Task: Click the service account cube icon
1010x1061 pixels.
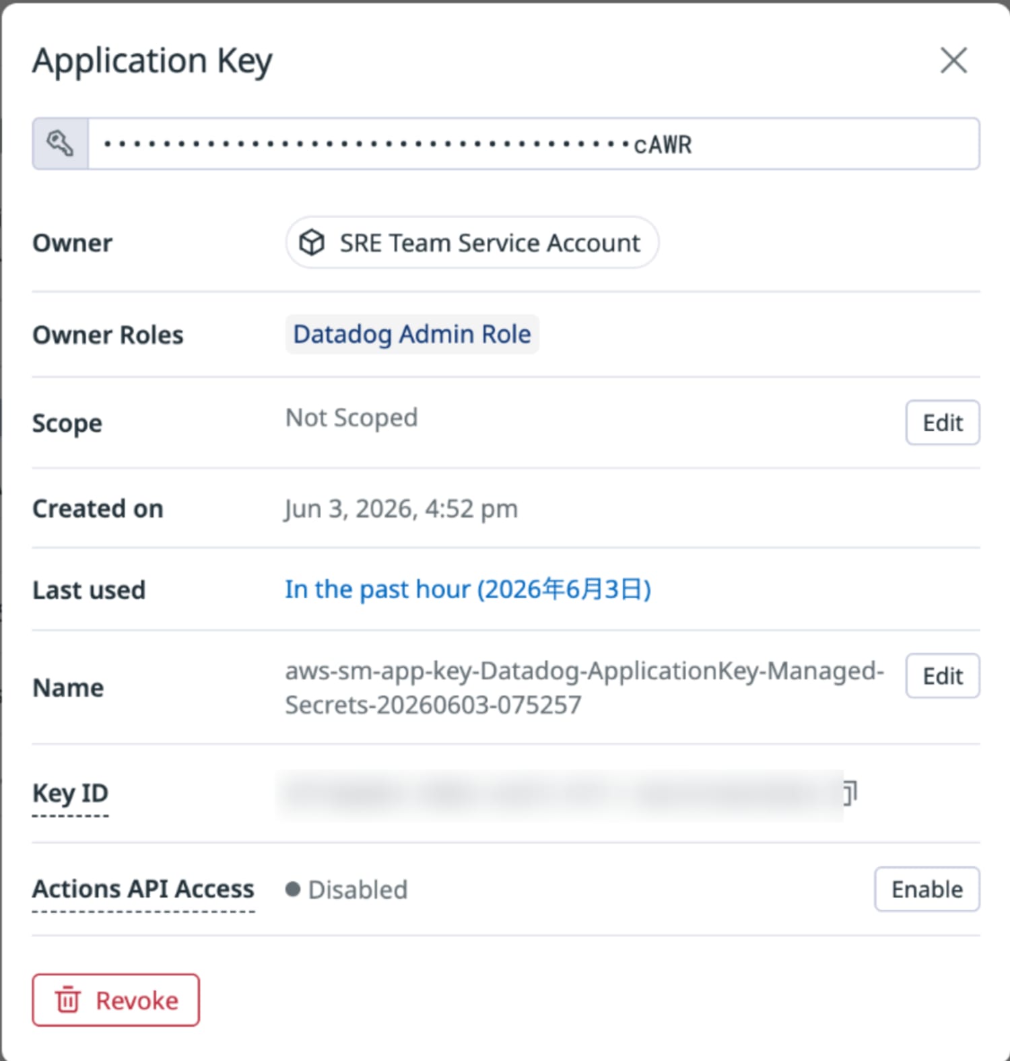Action: tap(312, 242)
